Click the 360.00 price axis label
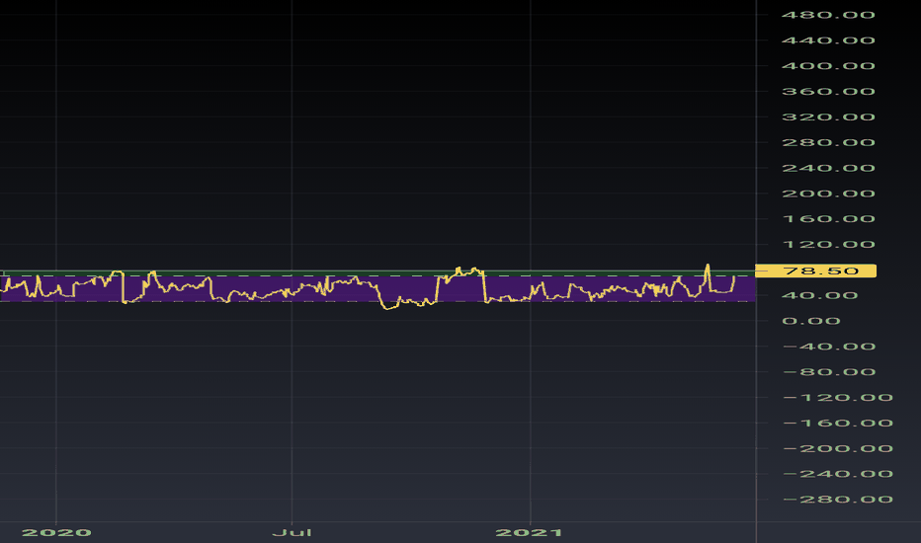Viewport: 921px width, 543px height. [x=828, y=92]
